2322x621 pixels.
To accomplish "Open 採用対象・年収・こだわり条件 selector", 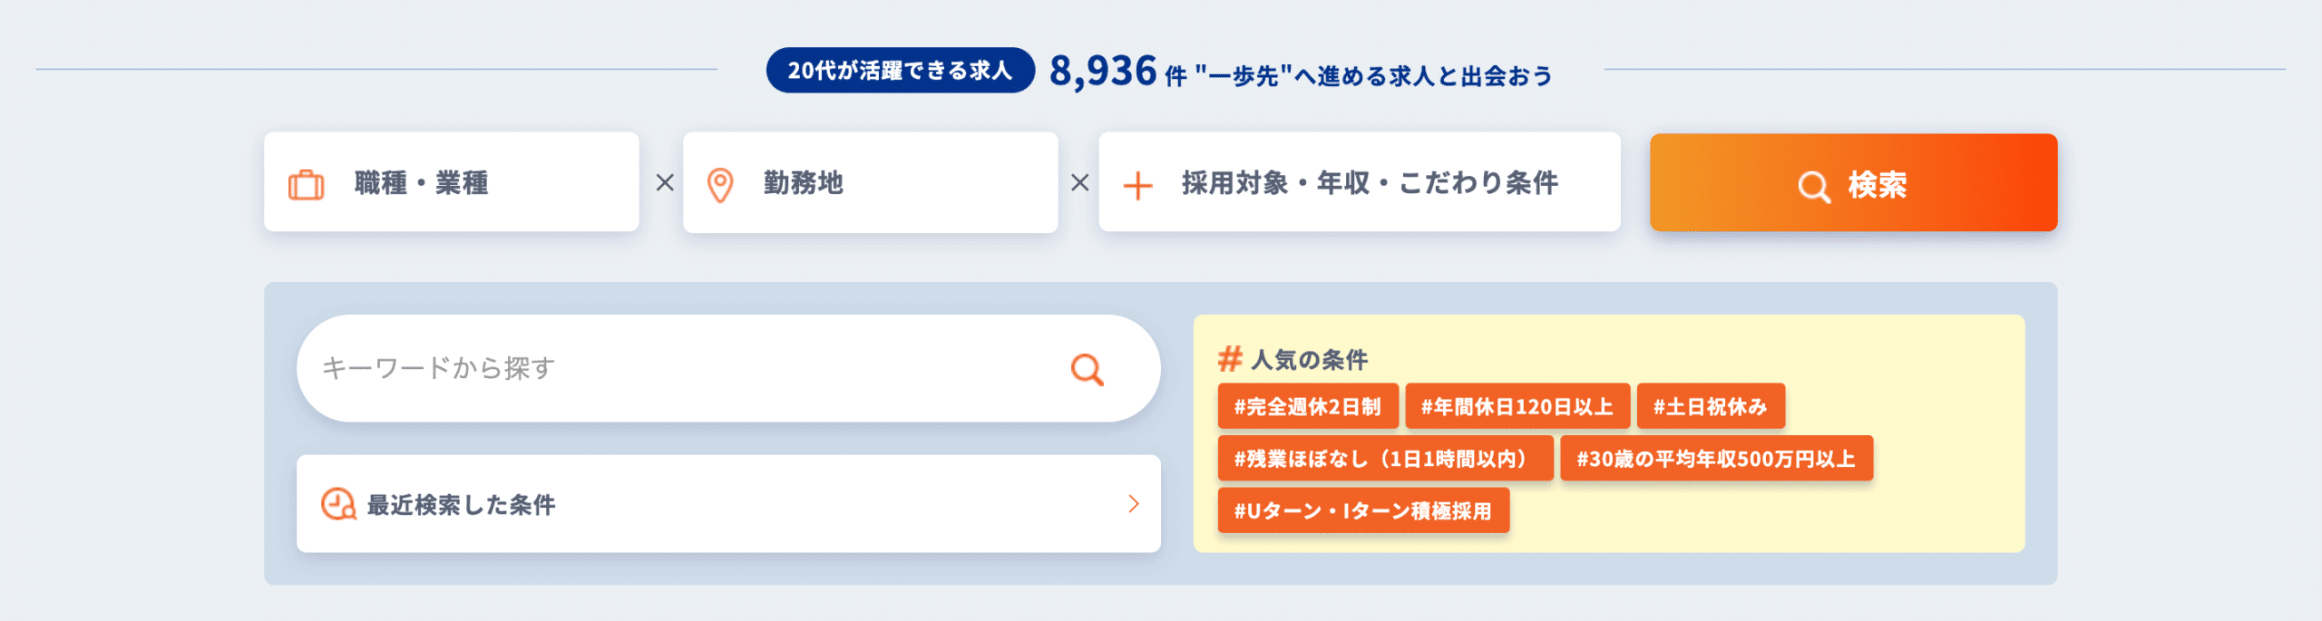I will point(1360,182).
